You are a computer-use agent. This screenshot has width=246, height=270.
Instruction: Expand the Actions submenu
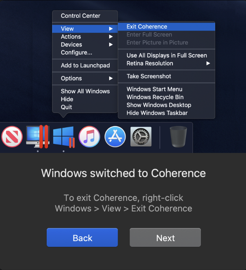[x=85, y=37]
